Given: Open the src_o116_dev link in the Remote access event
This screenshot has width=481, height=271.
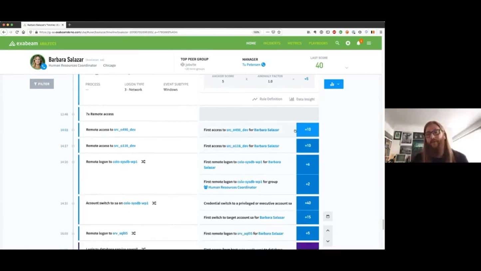Looking at the screenshot, I should tap(125, 146).
